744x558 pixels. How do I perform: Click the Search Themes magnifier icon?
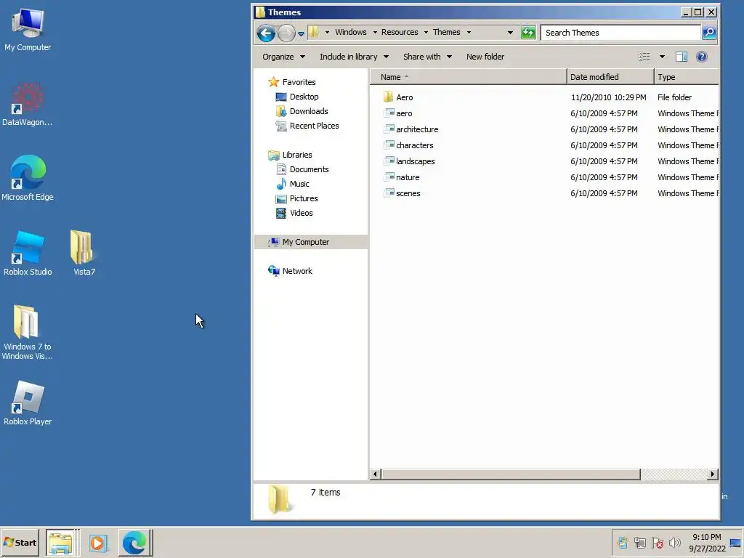(x=709, y=33)
